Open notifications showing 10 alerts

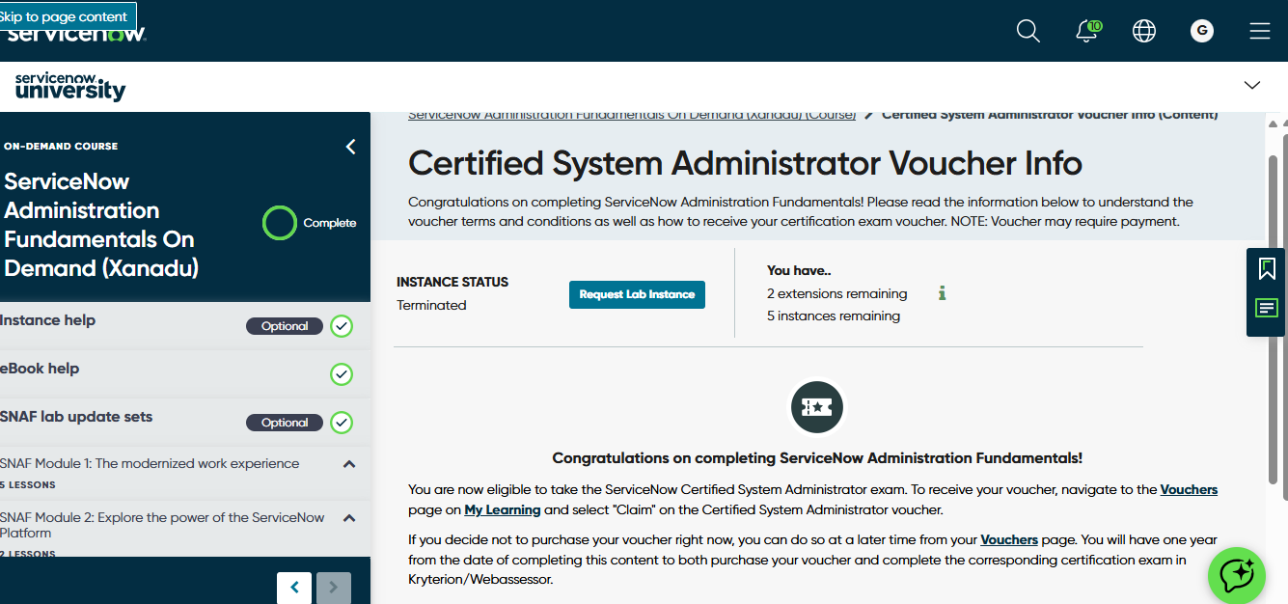(1086, 31)
